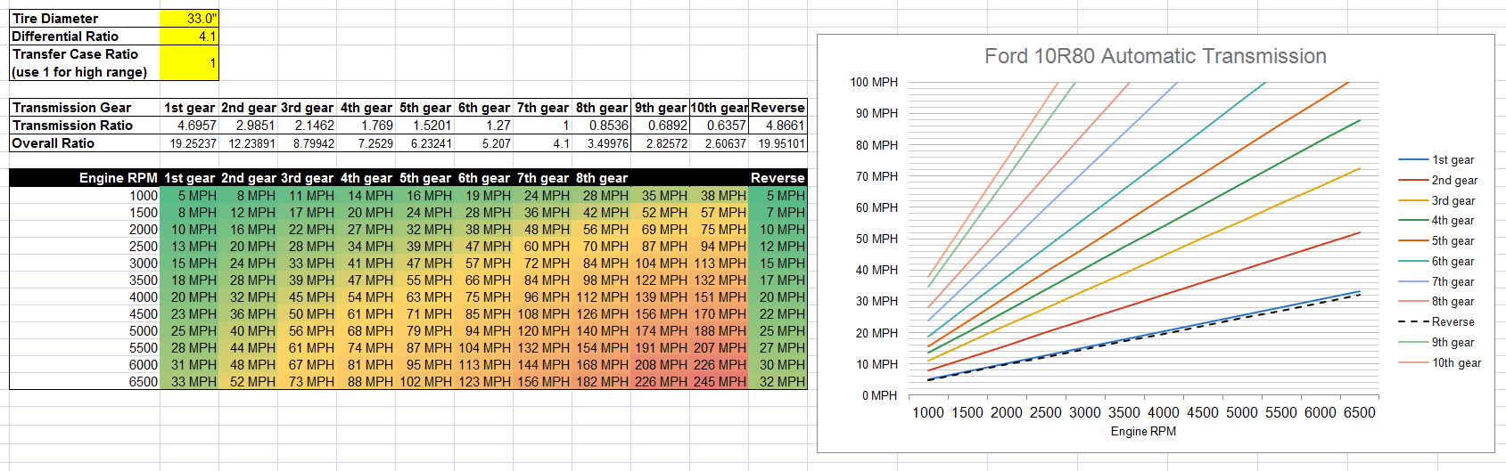Click the Differential Ratio value cell
This screenshot has height=471, width=1506.
(189, 37)
